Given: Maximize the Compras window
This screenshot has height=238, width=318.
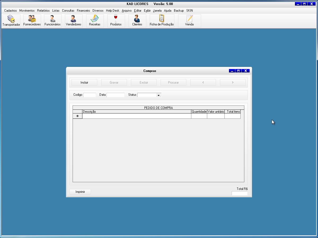Looking at the screenshot, I should (x=238, y=71).
